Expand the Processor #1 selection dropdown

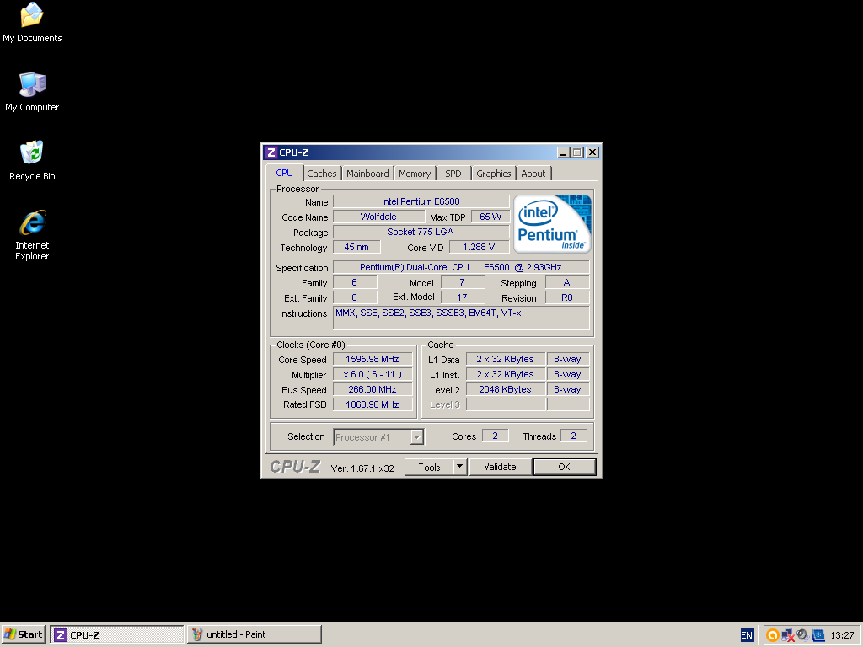click(x=416, y=437)
